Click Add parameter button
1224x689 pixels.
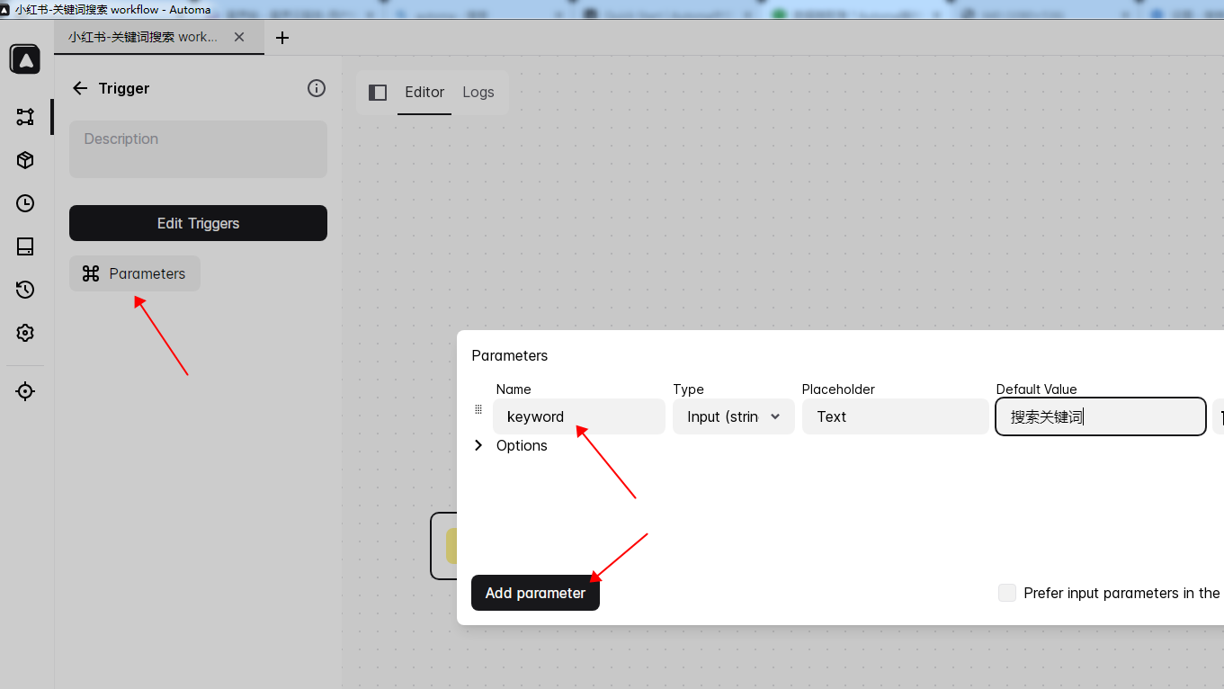[x=535, y=593]
